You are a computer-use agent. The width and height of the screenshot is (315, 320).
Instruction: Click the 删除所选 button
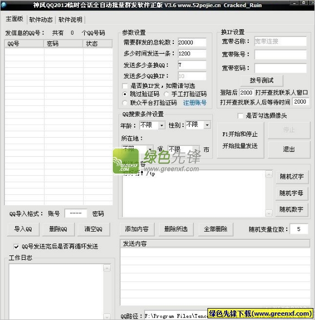click(176, 229)
